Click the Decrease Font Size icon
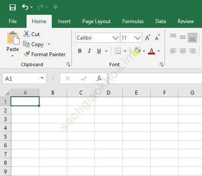 pos(157,37)
